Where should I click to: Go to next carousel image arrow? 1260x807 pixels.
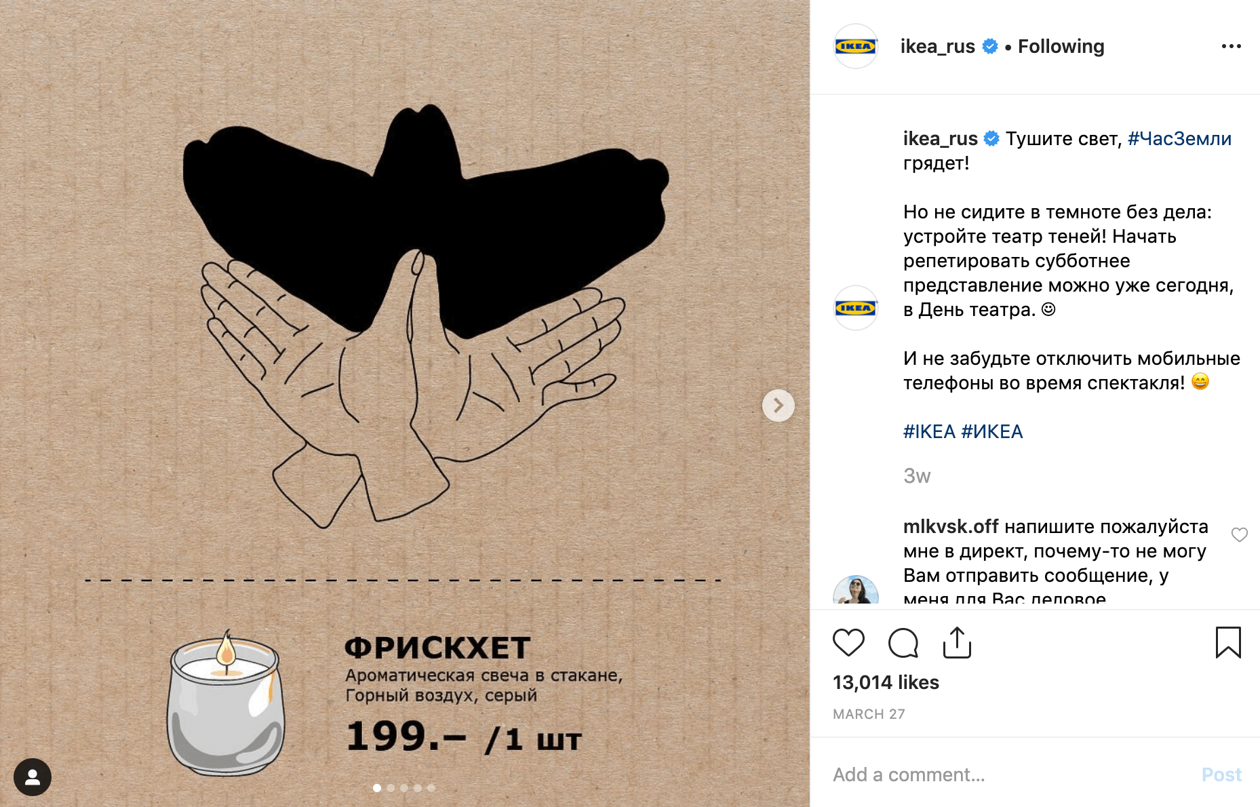coord(779,406)
